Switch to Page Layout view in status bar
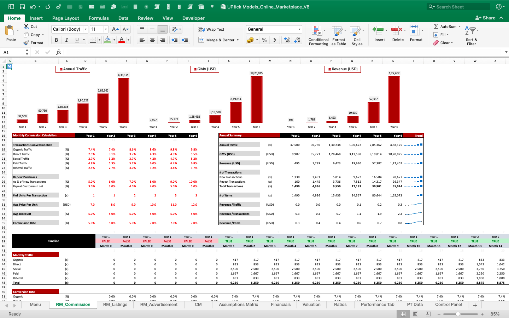The width and height of the screenshot is (509, 318). (416, 314)
